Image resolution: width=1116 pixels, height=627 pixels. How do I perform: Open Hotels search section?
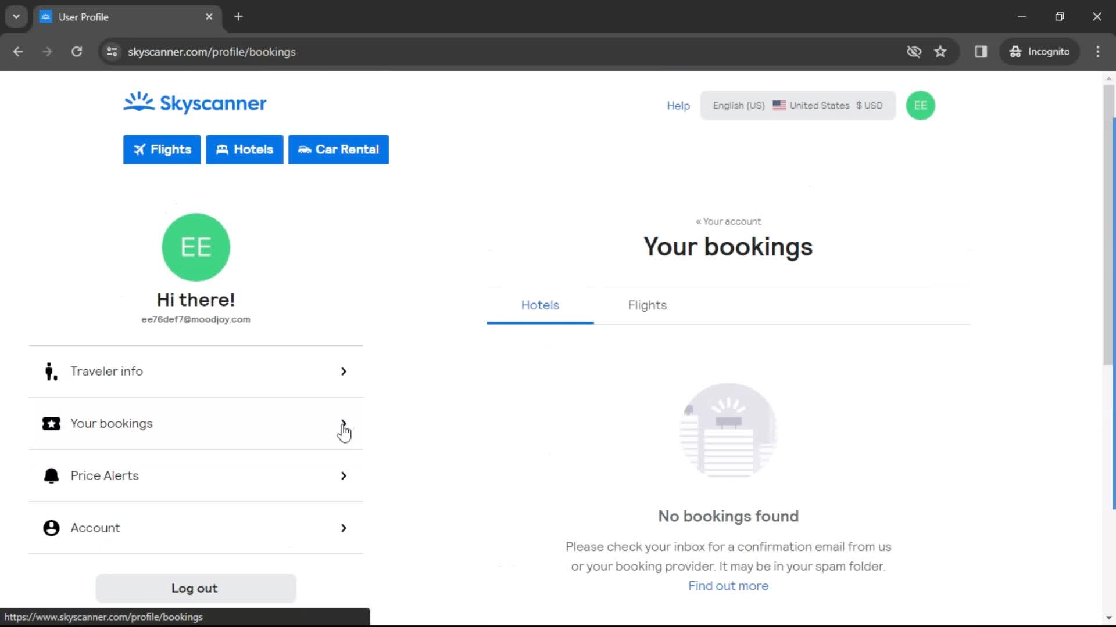[x=244, y=149]
